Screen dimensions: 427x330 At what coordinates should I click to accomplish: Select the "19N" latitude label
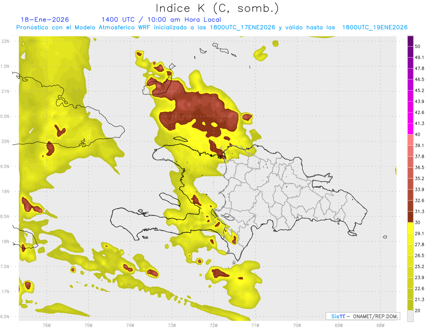[x=5, y=192]
